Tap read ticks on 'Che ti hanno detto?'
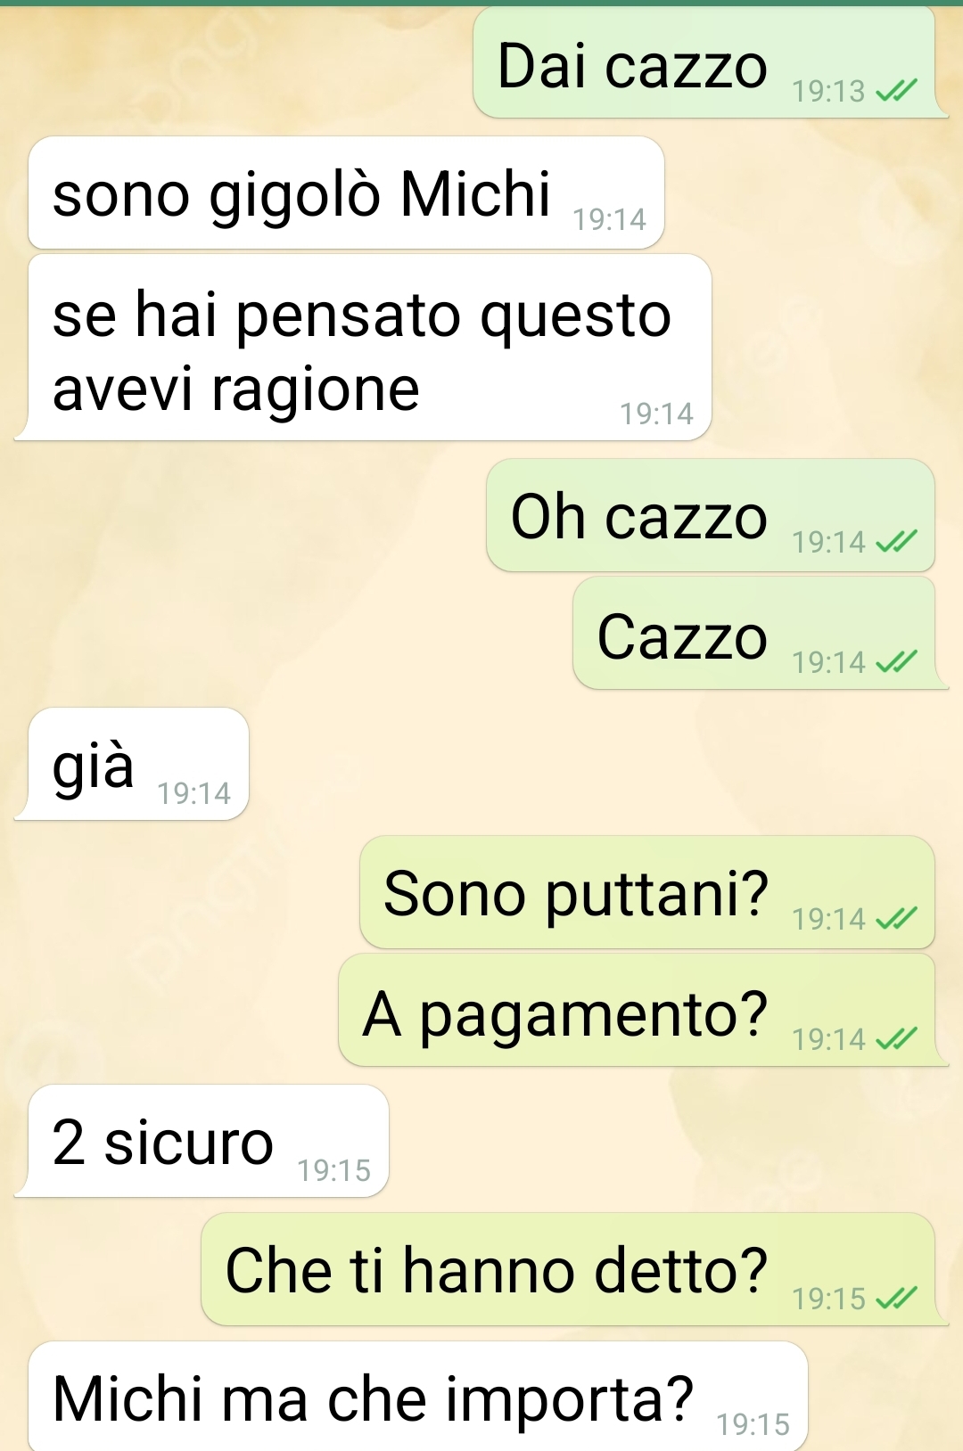This screenshot has width=963, height=1451. (x=896, y=1298)
